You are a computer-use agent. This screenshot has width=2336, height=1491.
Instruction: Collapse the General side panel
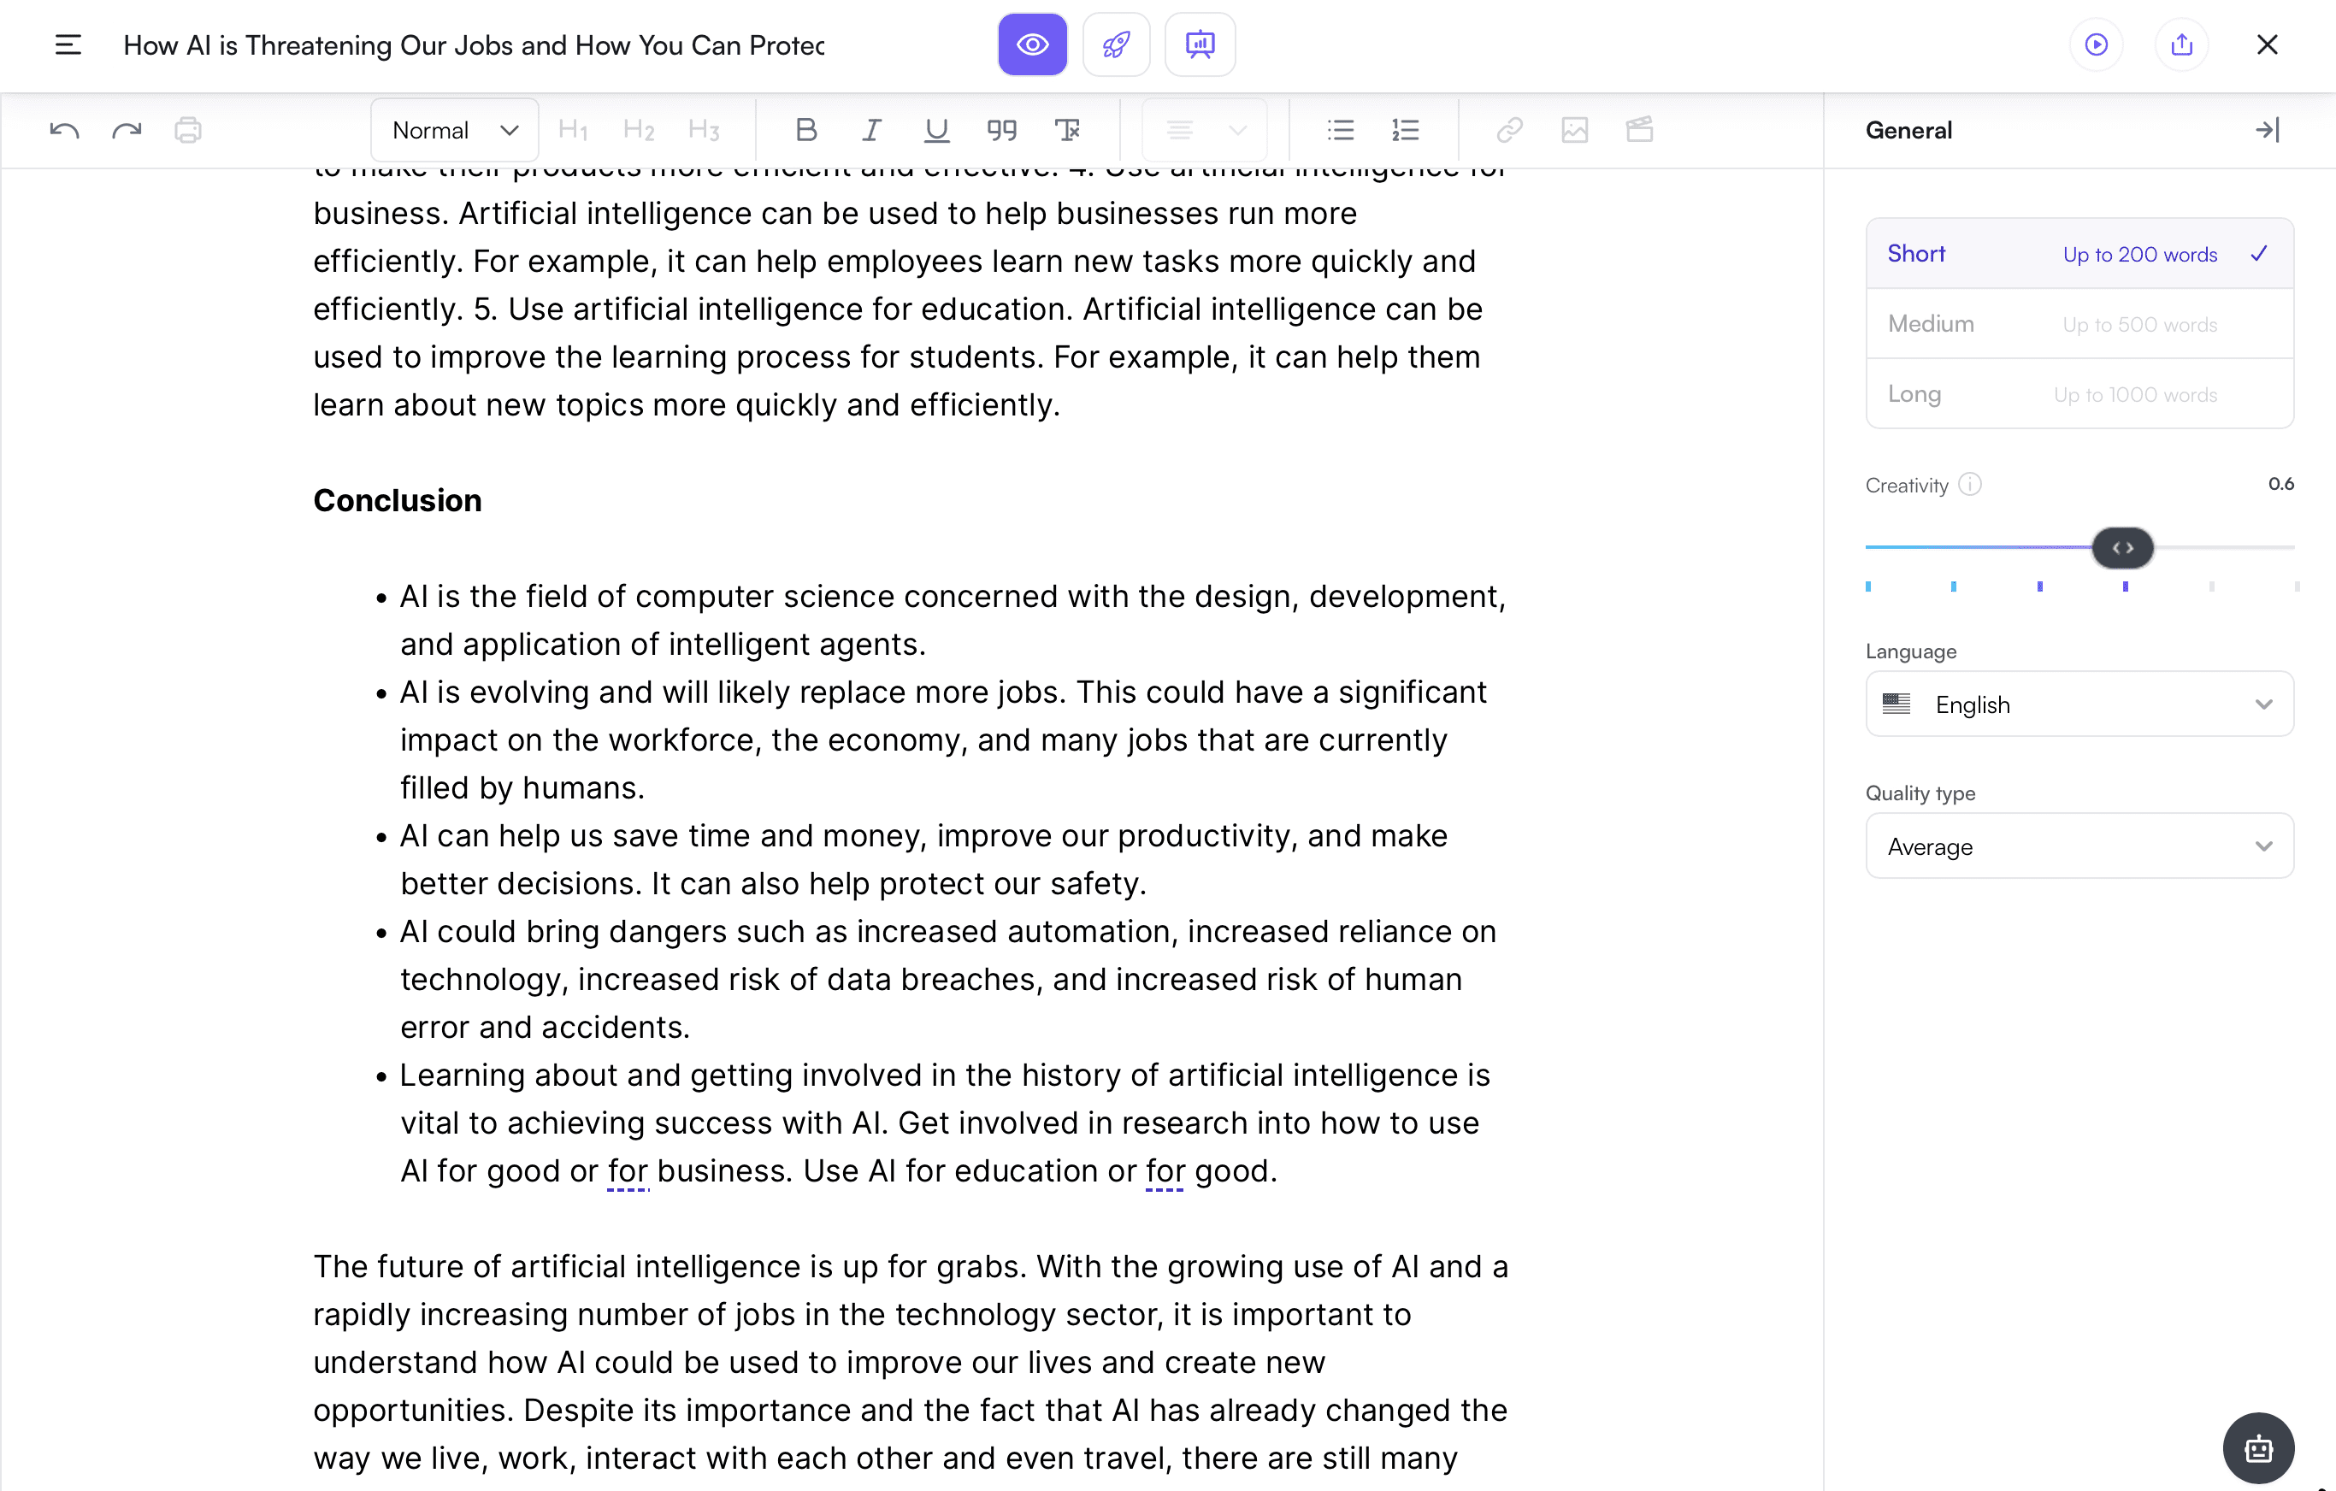(2266, 130)
